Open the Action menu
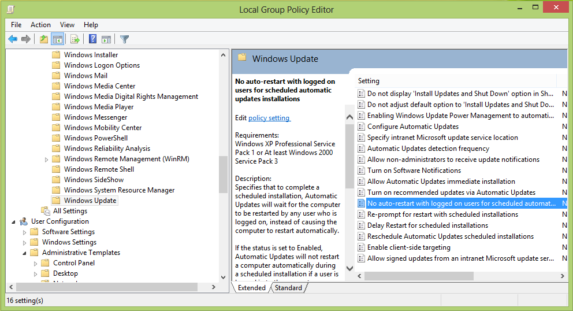573x311 pixels. pyautogui.click(x=40, y=25)
